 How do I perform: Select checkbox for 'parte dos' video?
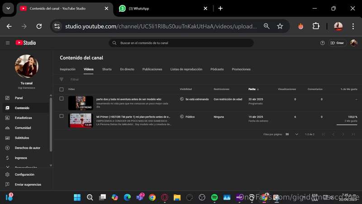pyautogui.click(x=62, y=98)
